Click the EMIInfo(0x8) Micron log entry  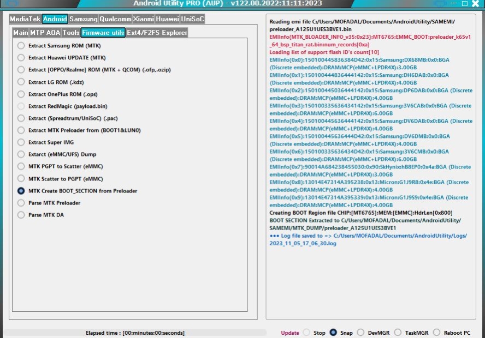(x=369, y=186)
